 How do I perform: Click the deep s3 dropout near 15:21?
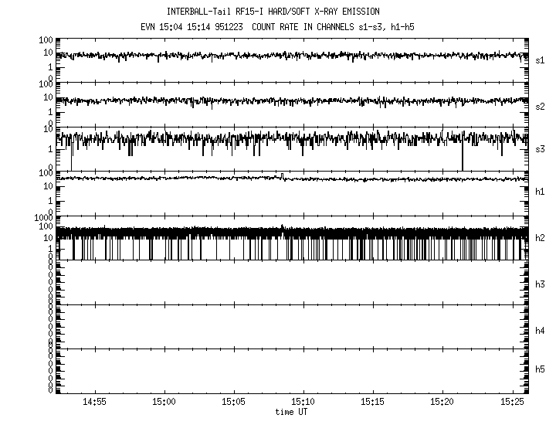click(462, 158)
